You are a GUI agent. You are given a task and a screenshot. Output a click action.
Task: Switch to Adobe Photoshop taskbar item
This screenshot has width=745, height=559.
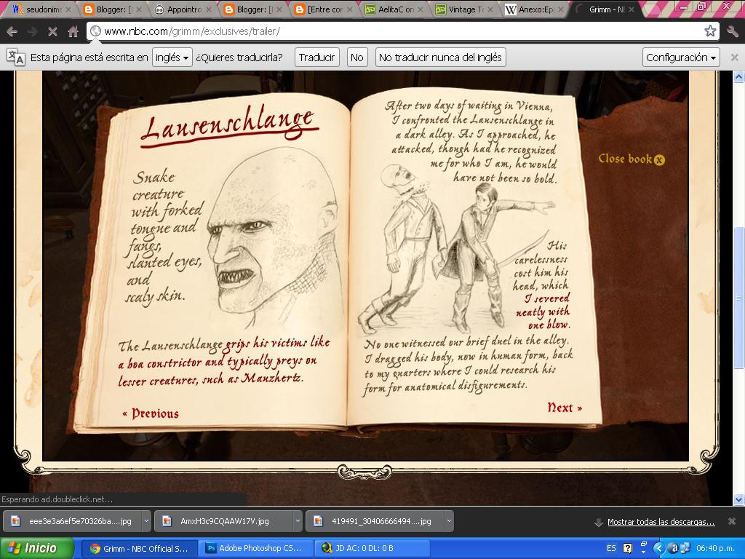coord(255,549)
